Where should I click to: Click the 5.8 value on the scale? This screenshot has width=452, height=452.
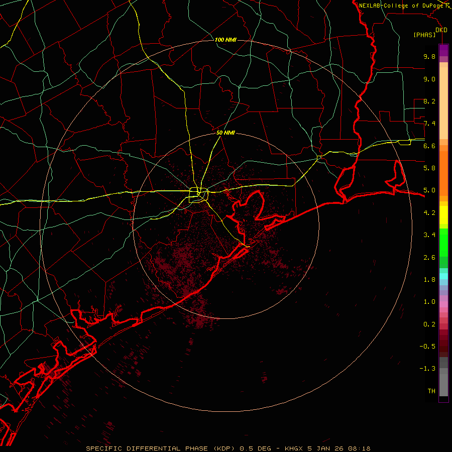(429, 168)
